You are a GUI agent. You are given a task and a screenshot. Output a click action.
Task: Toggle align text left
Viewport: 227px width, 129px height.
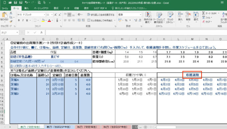click(x=65, y=20)
